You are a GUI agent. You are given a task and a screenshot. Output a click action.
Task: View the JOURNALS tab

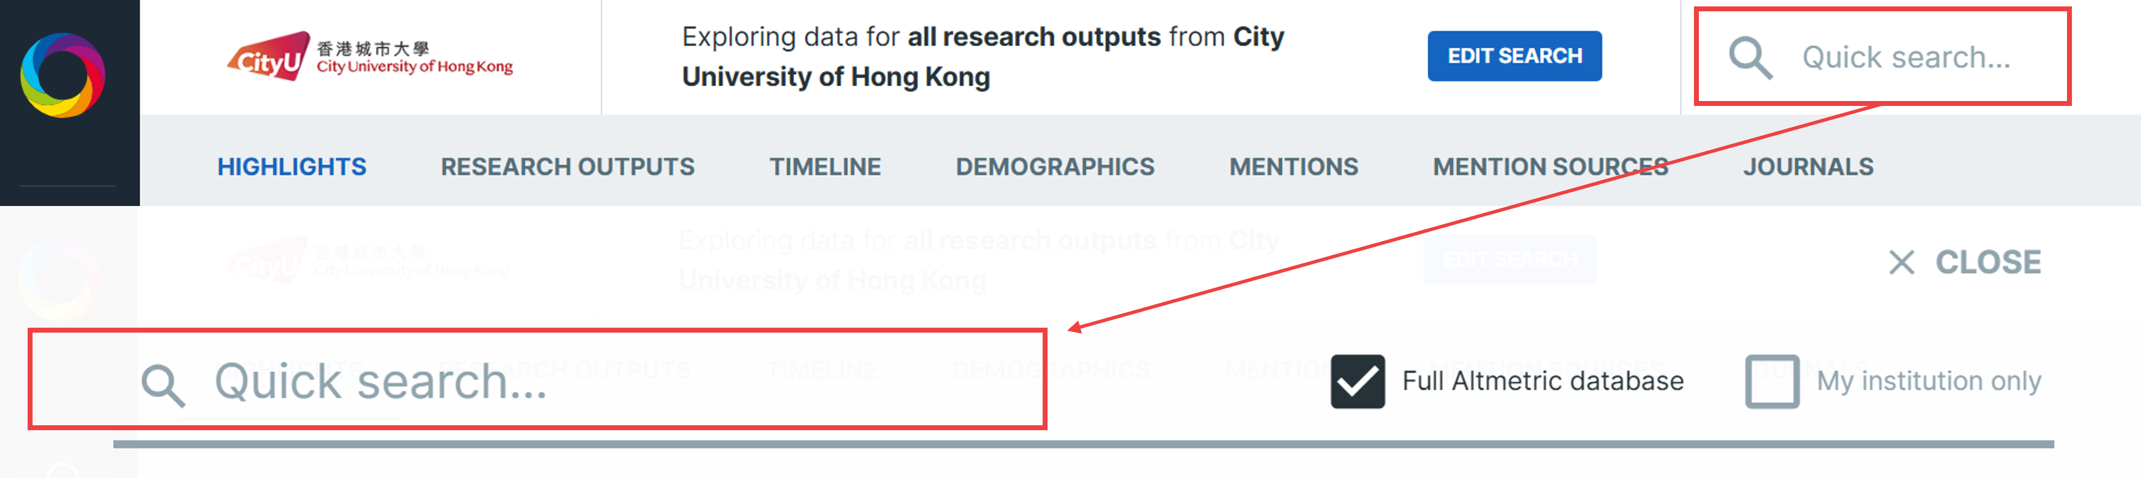(1808, 167)
